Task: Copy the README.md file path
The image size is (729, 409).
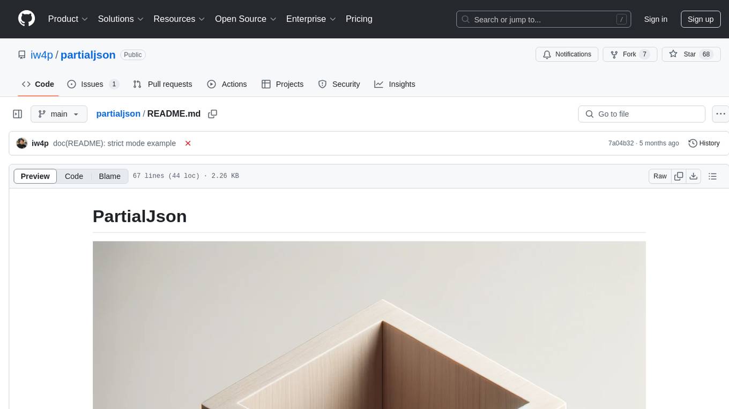Action: click(x=212, y=114)
